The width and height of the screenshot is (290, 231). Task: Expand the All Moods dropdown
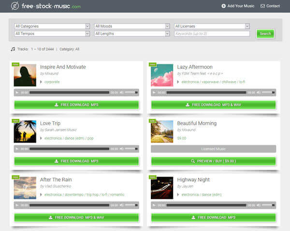(x=132, y=26)
